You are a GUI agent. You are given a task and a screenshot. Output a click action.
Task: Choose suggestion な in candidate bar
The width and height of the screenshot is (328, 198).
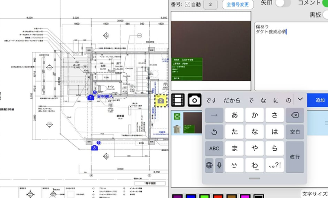pos(263,100)
